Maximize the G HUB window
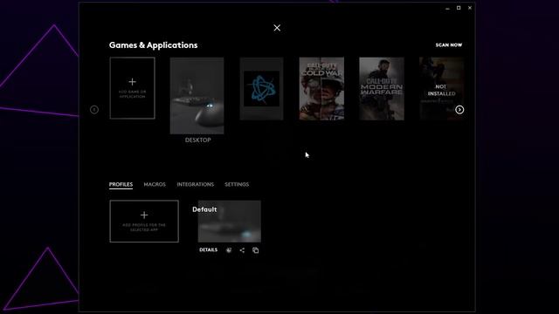Screen dimensions: 559x314 click(459, 8)
